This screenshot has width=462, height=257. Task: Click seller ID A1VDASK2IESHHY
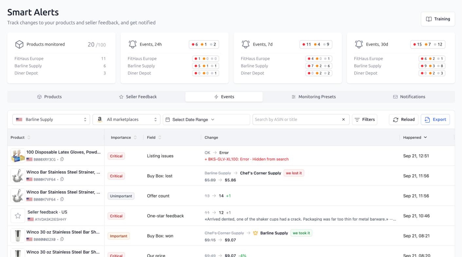coord(50,219)
